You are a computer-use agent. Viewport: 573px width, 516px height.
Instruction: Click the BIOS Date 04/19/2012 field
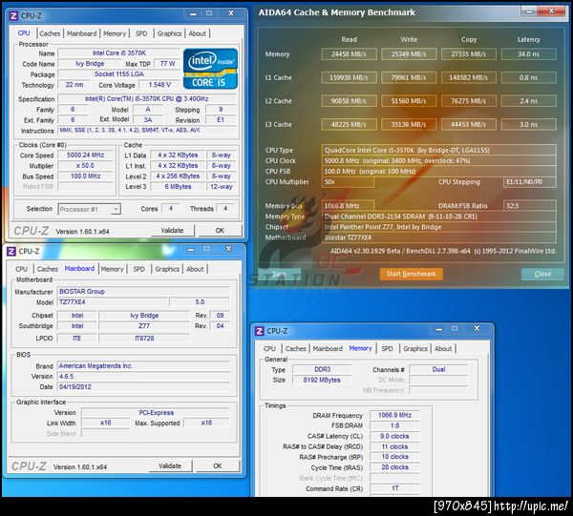click(x=144, y=387)
